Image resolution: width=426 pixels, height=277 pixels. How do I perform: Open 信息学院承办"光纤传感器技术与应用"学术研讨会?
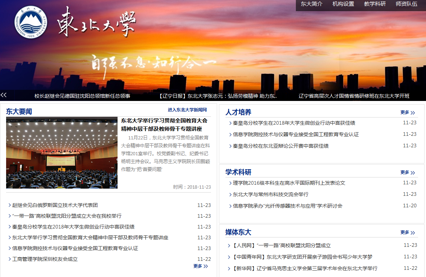tap(288, 206)
